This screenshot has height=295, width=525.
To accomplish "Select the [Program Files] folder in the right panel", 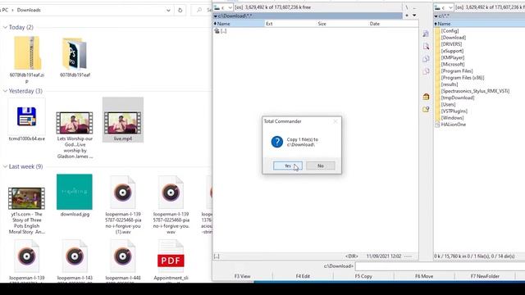I will point(457,71).
